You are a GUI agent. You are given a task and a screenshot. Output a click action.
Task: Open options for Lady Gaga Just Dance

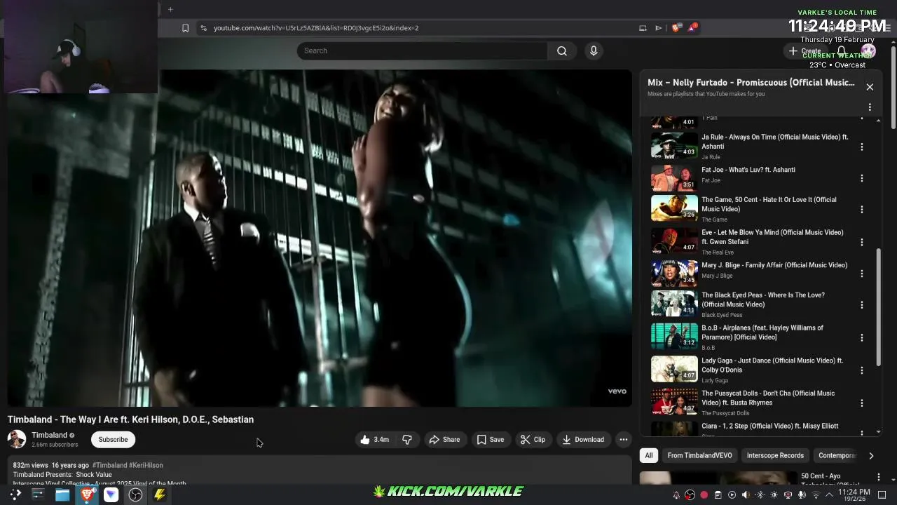862,370
